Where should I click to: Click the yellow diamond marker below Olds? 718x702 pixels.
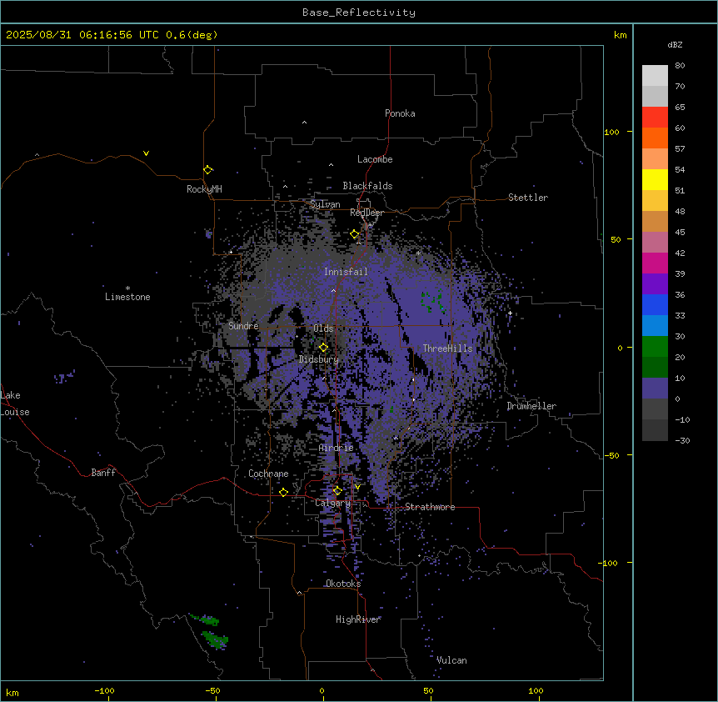point(323,348)
